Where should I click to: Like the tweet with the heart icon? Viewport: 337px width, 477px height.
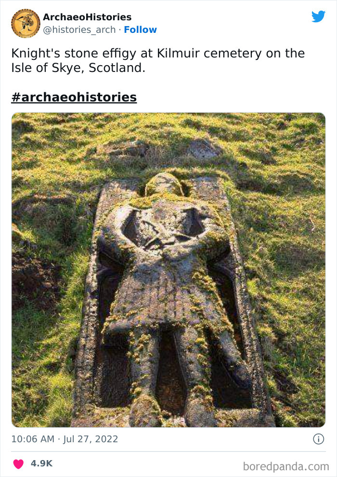pyautogui.click(x=18, y=463)
